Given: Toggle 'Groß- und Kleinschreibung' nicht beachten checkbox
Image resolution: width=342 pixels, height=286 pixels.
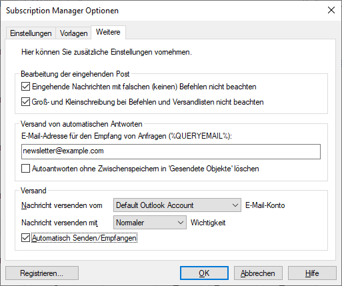Looking at the screenshot, I should click(25, 102).
